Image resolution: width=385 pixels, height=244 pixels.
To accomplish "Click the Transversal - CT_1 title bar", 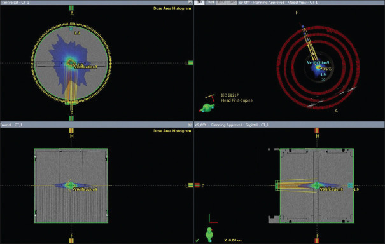I will tap(97, 2).
